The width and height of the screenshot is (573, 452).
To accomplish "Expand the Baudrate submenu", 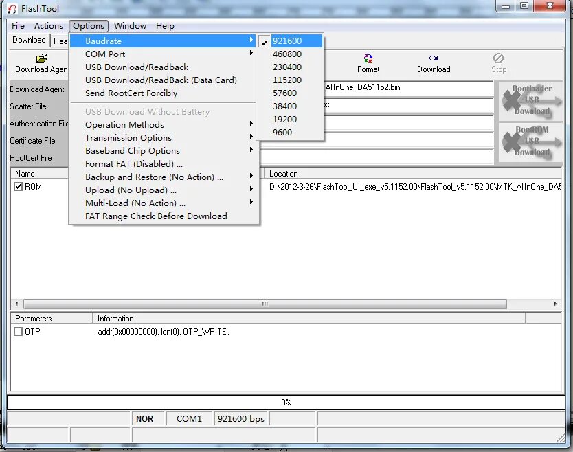I will [x=163, y=41].
